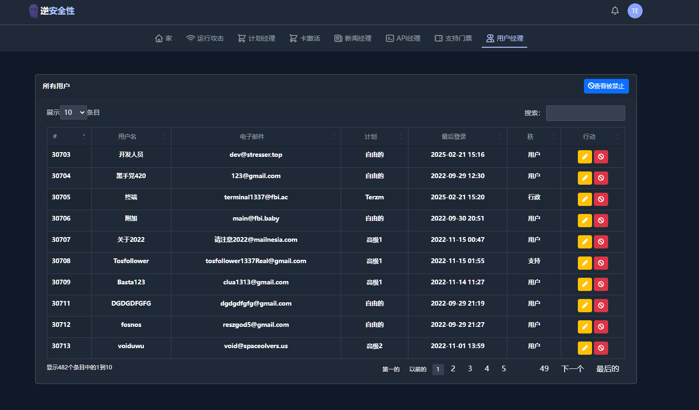The image size is (699, 410).
Task: Click the 行政 rank cell
Action: [534, 197]
